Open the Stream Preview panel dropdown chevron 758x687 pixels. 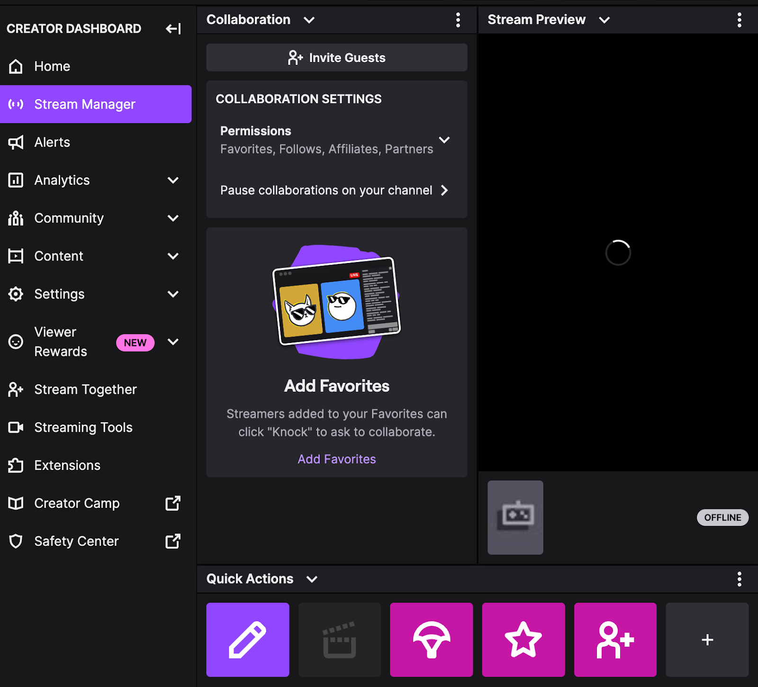point(605,20)
